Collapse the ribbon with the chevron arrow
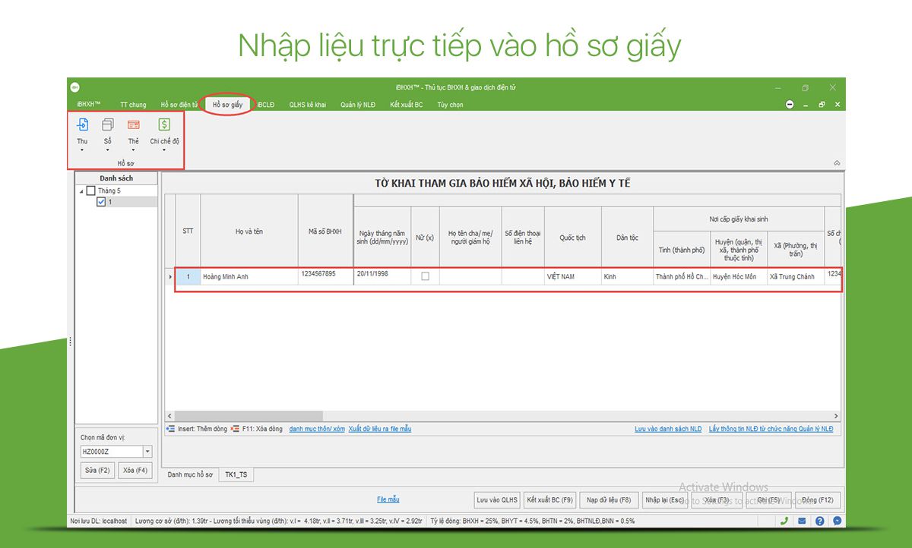Screen dimensions: 912x548 [x=837, y=163]
